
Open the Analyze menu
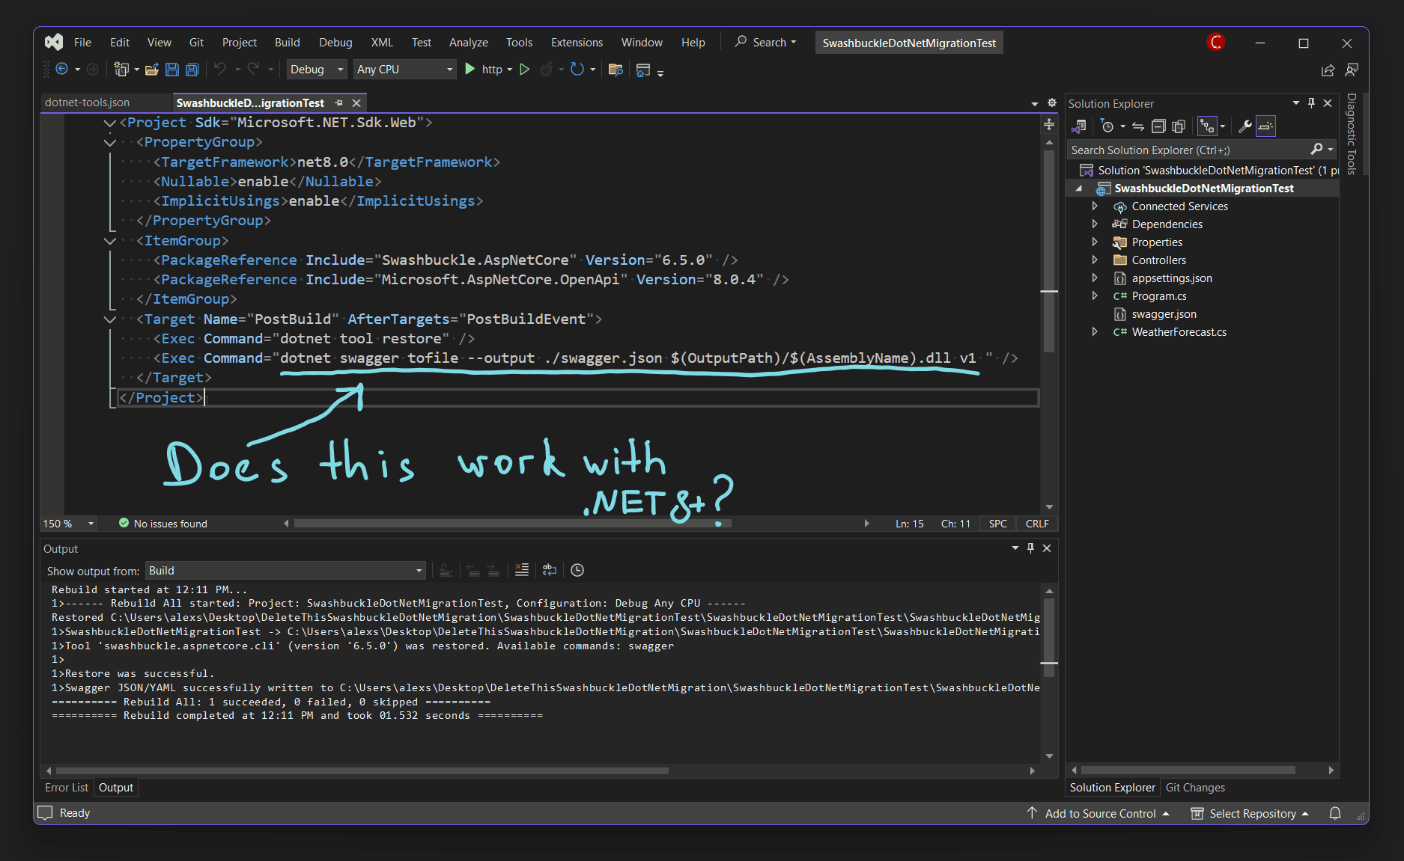(x=468, y=43)
